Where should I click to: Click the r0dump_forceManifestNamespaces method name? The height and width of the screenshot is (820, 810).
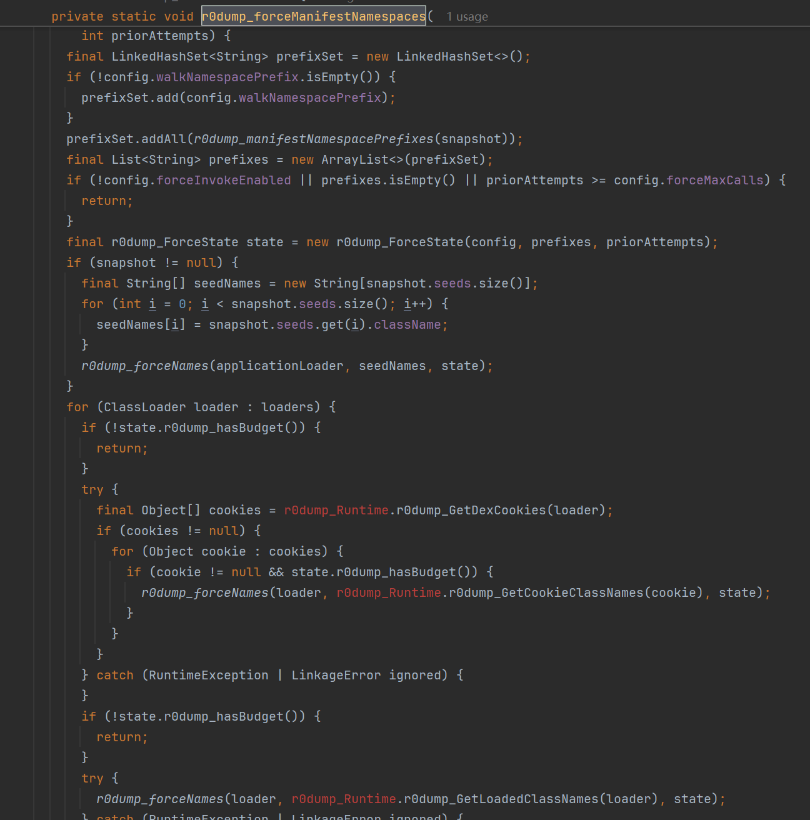click(314, 16)
